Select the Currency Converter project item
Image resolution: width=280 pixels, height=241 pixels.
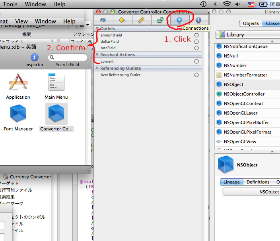pos(27,177)
